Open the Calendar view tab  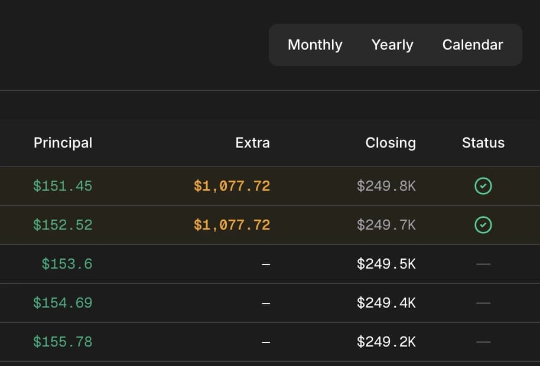click(x=473, y=45)
